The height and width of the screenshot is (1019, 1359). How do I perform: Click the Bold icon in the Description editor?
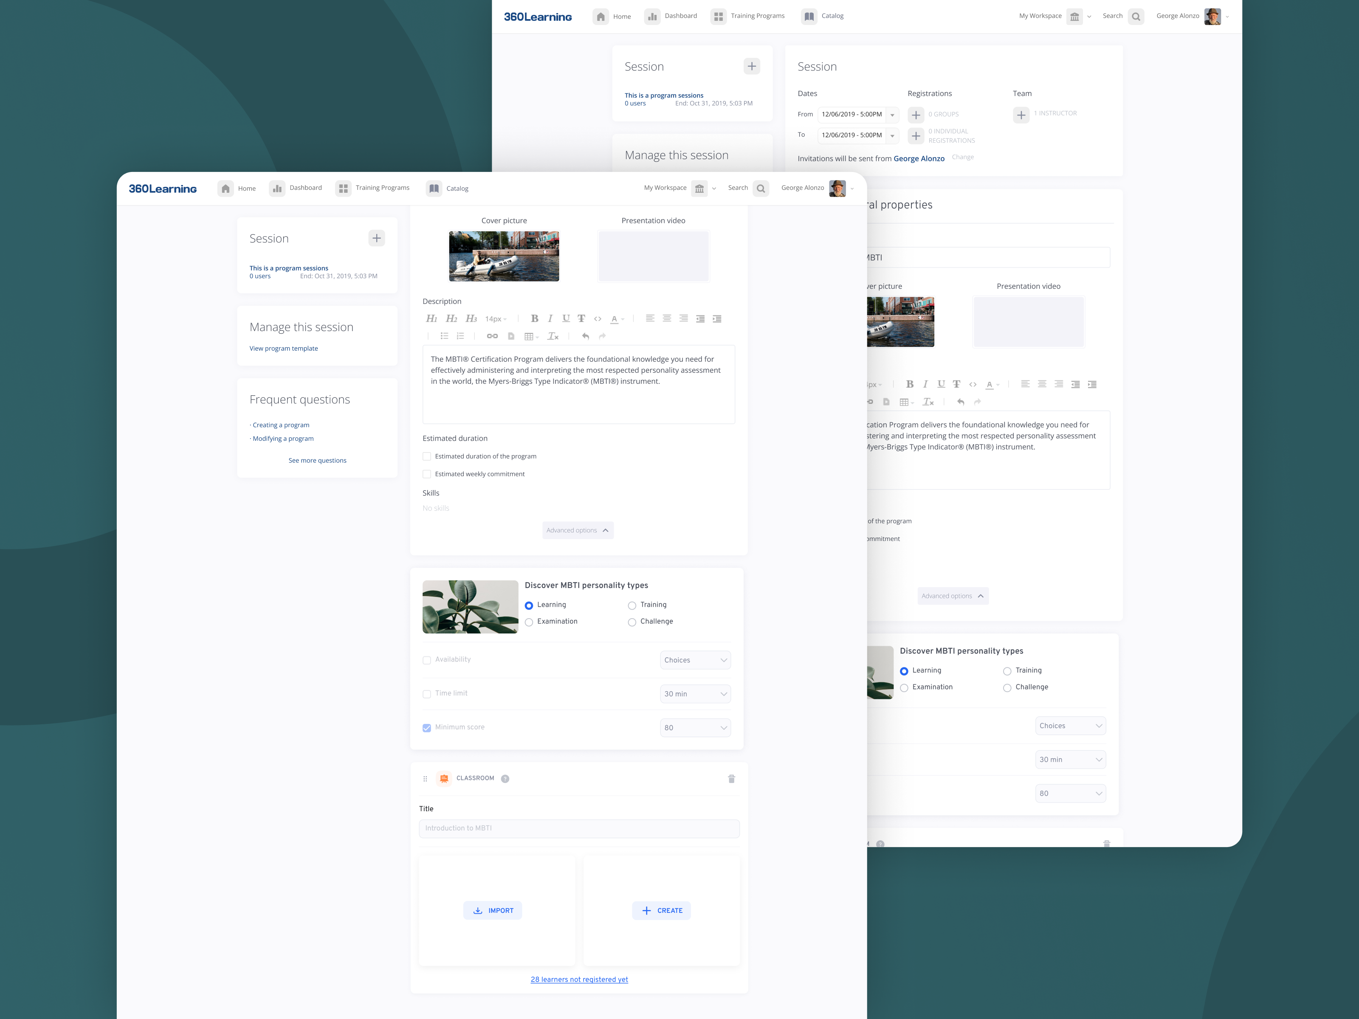coord(535,318)
